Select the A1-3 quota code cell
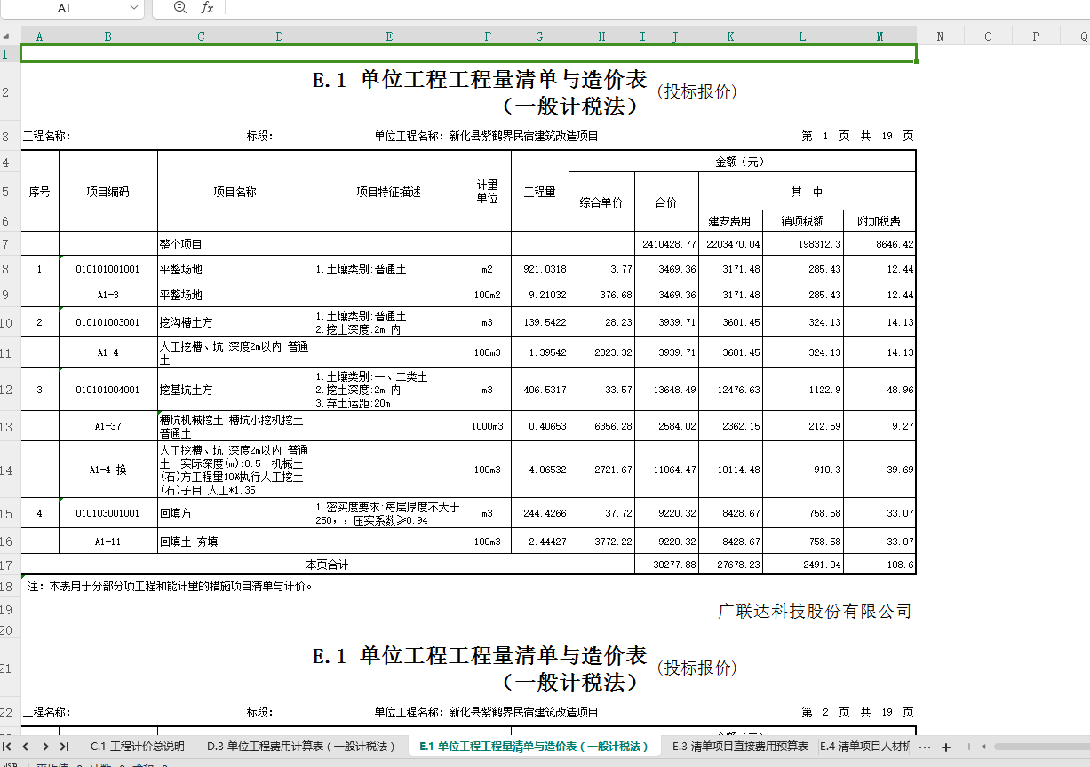The image size is (1090, 767). coord(107,295)
